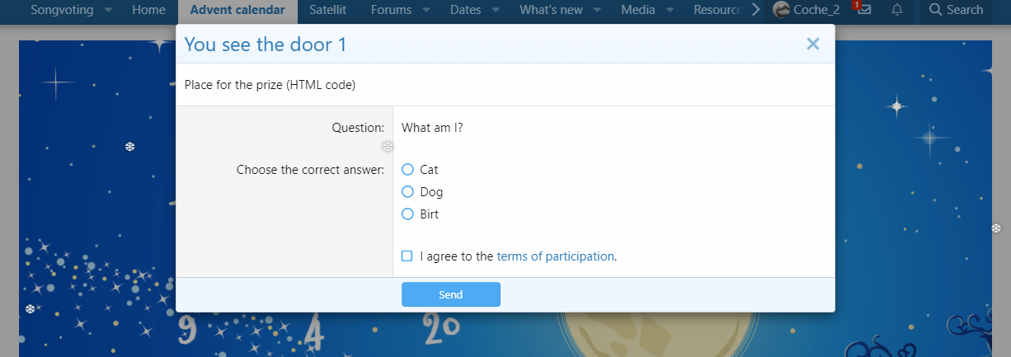
Task: Open the Satellit navigation item
Action: (x=327, y=10)
